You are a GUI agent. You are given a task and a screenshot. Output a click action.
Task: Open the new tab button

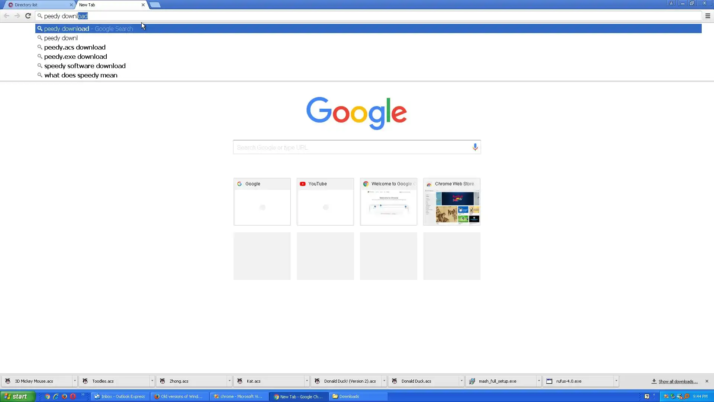tap(155, 5)
